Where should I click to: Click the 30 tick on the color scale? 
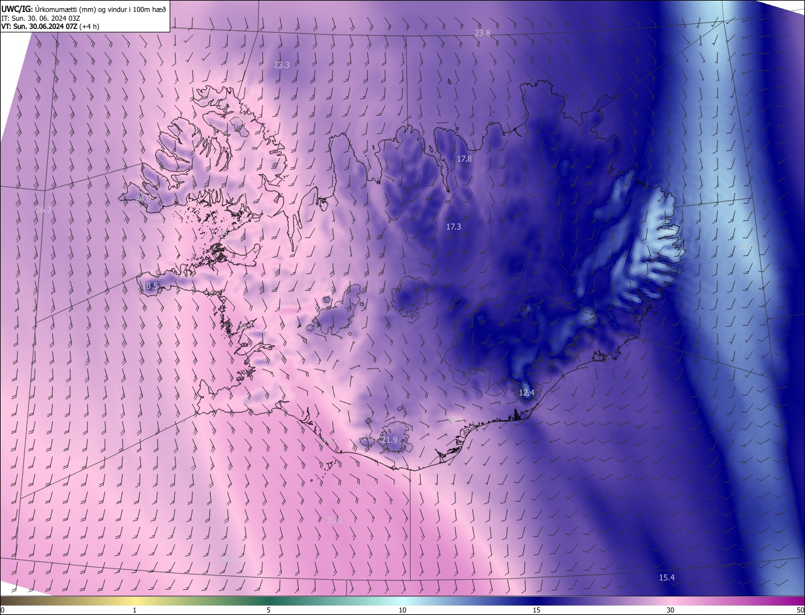click(x=670, y=610)
